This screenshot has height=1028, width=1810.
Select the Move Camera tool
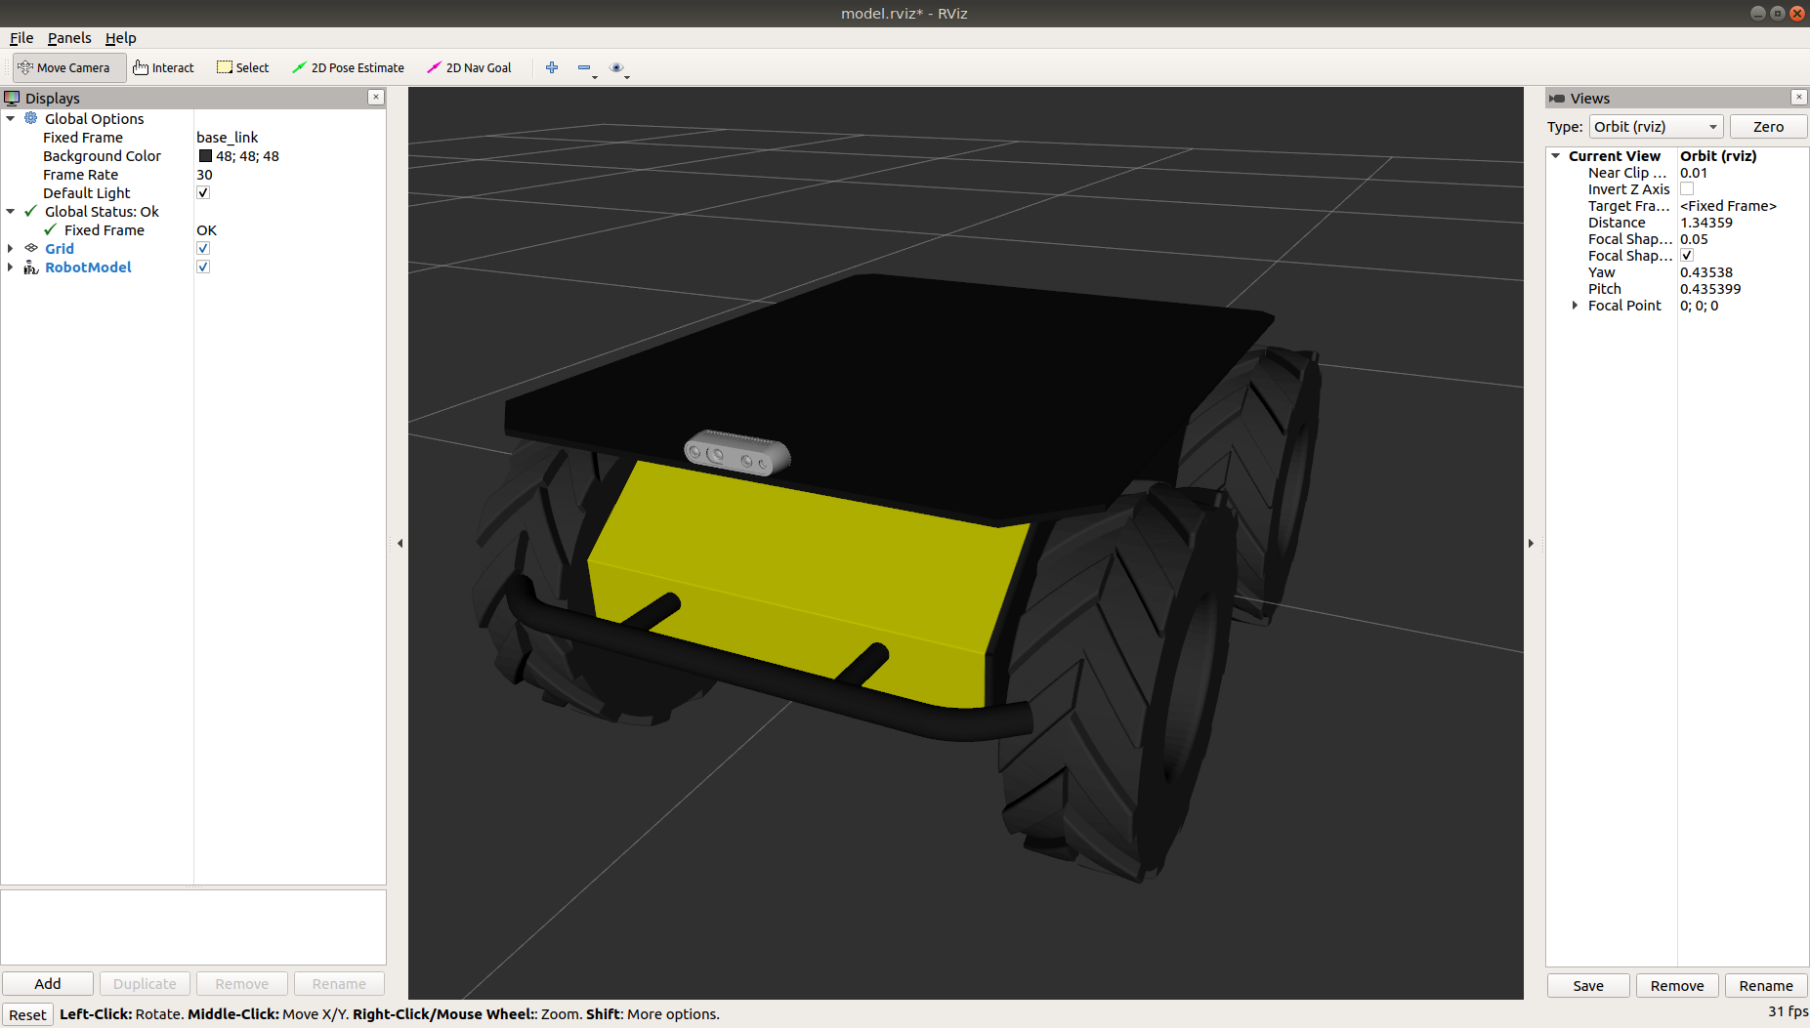tap(64, 68)
